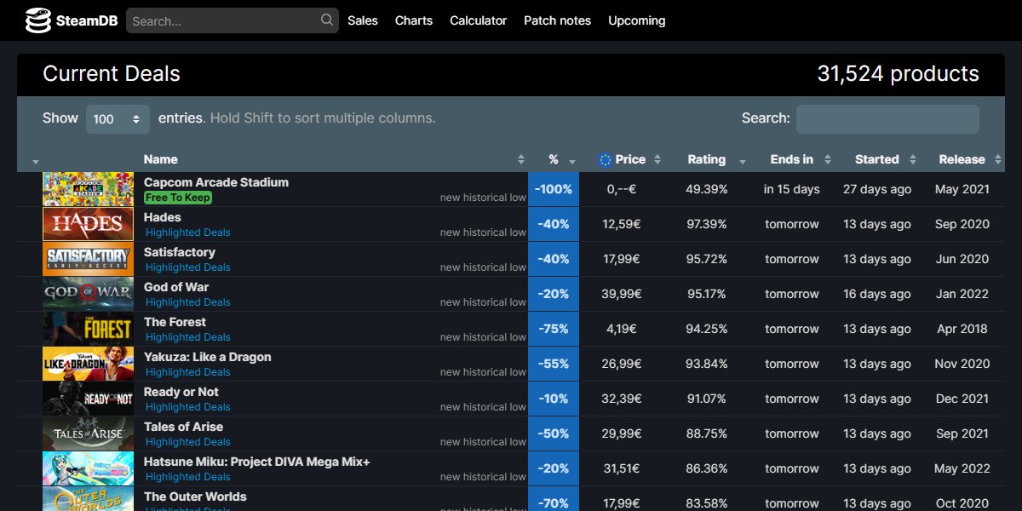
Task: Open Hatsune Miku: Project DIVA Mega Mix+ link
Action: pyautogui.click(x=257, y=462)
